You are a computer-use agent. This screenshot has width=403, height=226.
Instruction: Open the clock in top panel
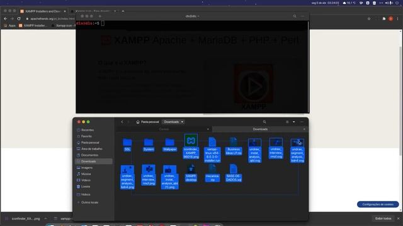(x=325, y=3)
